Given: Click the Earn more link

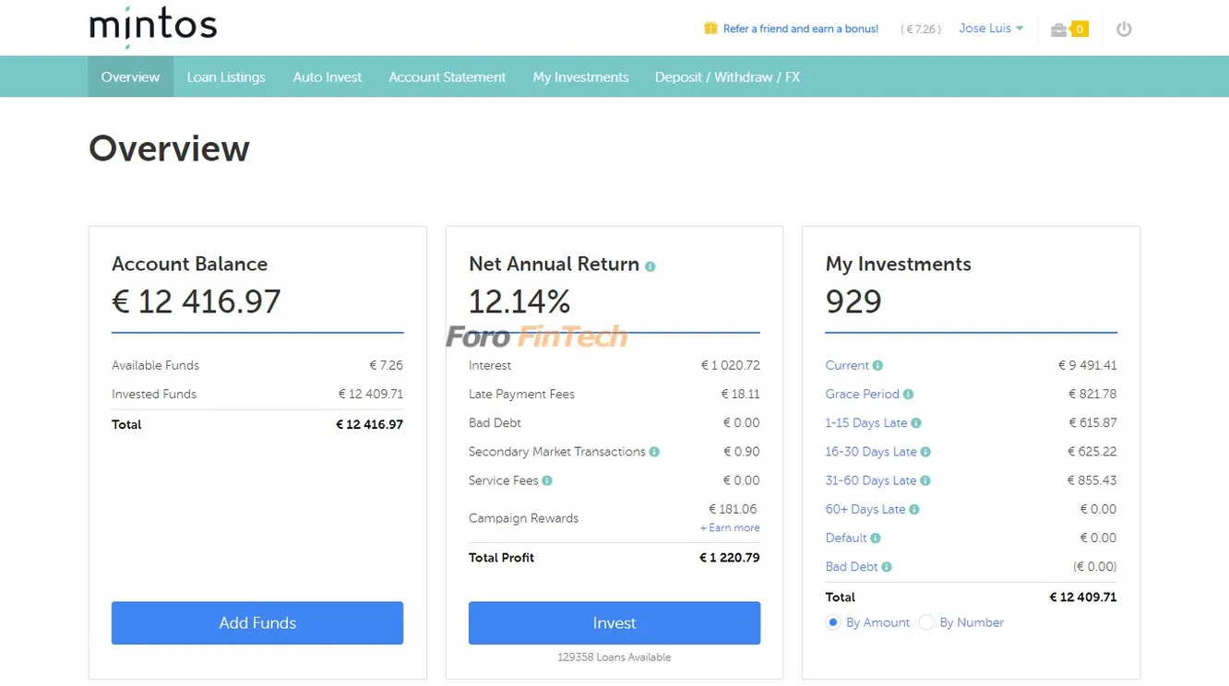Looking at the screenshot, I should (730, 528).
